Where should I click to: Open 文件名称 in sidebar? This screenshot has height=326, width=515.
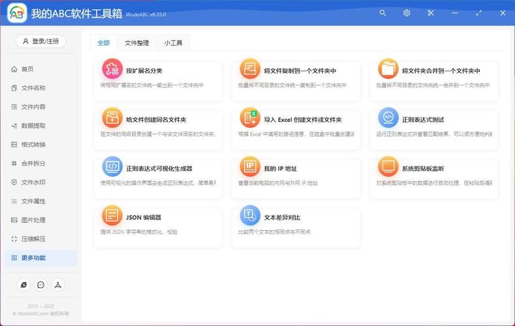[x=40, y=88]
